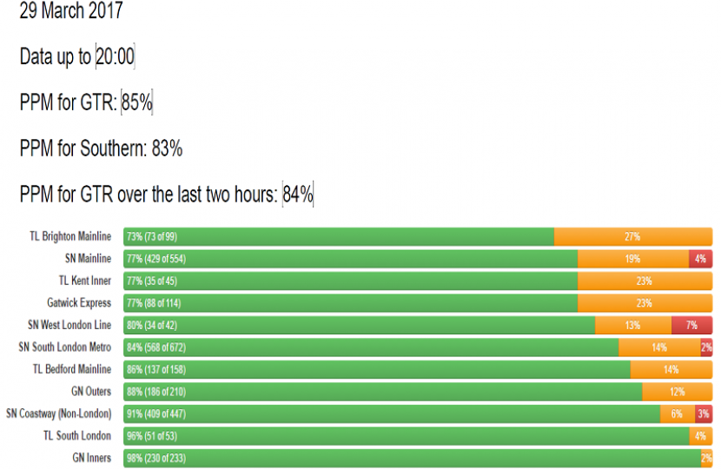Click the green 73% TL Brighton Mainline bar
The height and width of the screenshot is (469, 721).
[339, 236]
